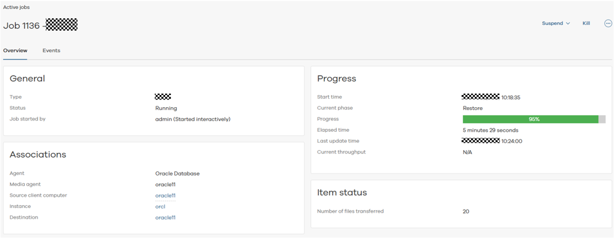Kill the running job
The height and width of the screenshot is (239, 616).
(586, 23)
